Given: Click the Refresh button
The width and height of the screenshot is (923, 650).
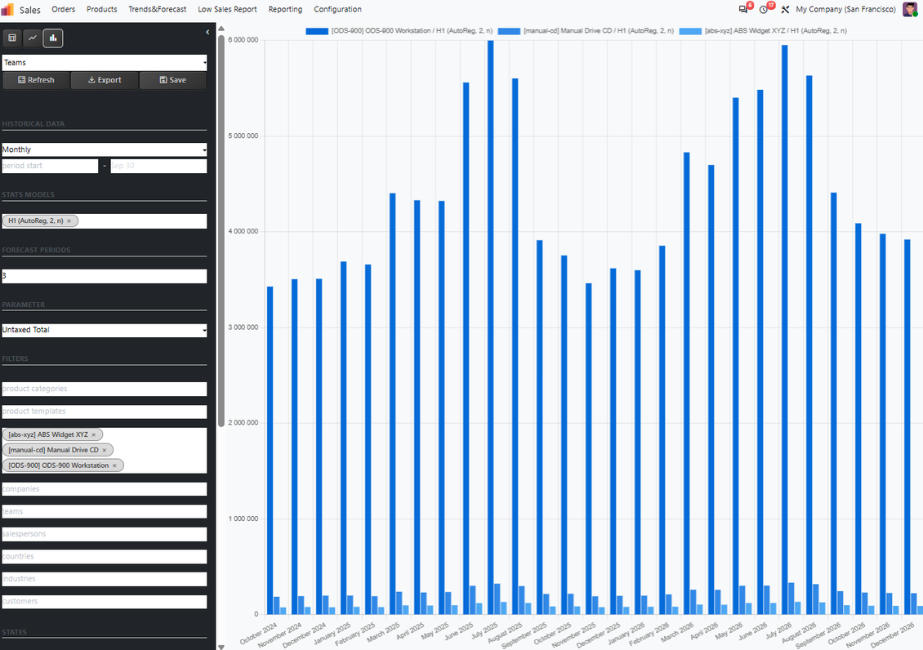Looking at the screenshot, I should (x=36, y=80).
